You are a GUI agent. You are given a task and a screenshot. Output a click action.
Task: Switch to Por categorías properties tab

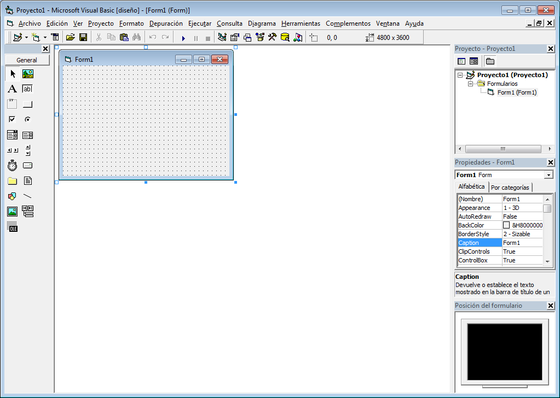(510, 187)
